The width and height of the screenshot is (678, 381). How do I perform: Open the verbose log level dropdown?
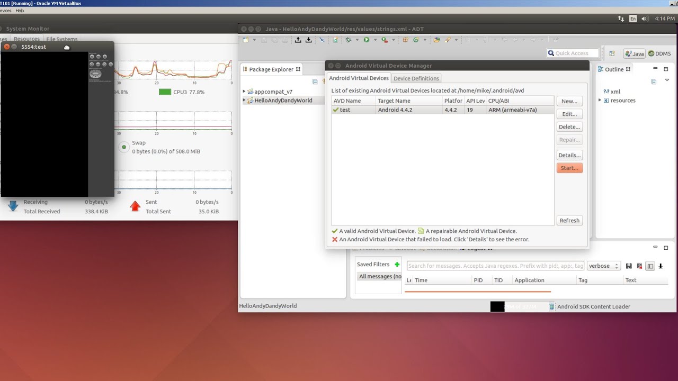coord(603,266)
